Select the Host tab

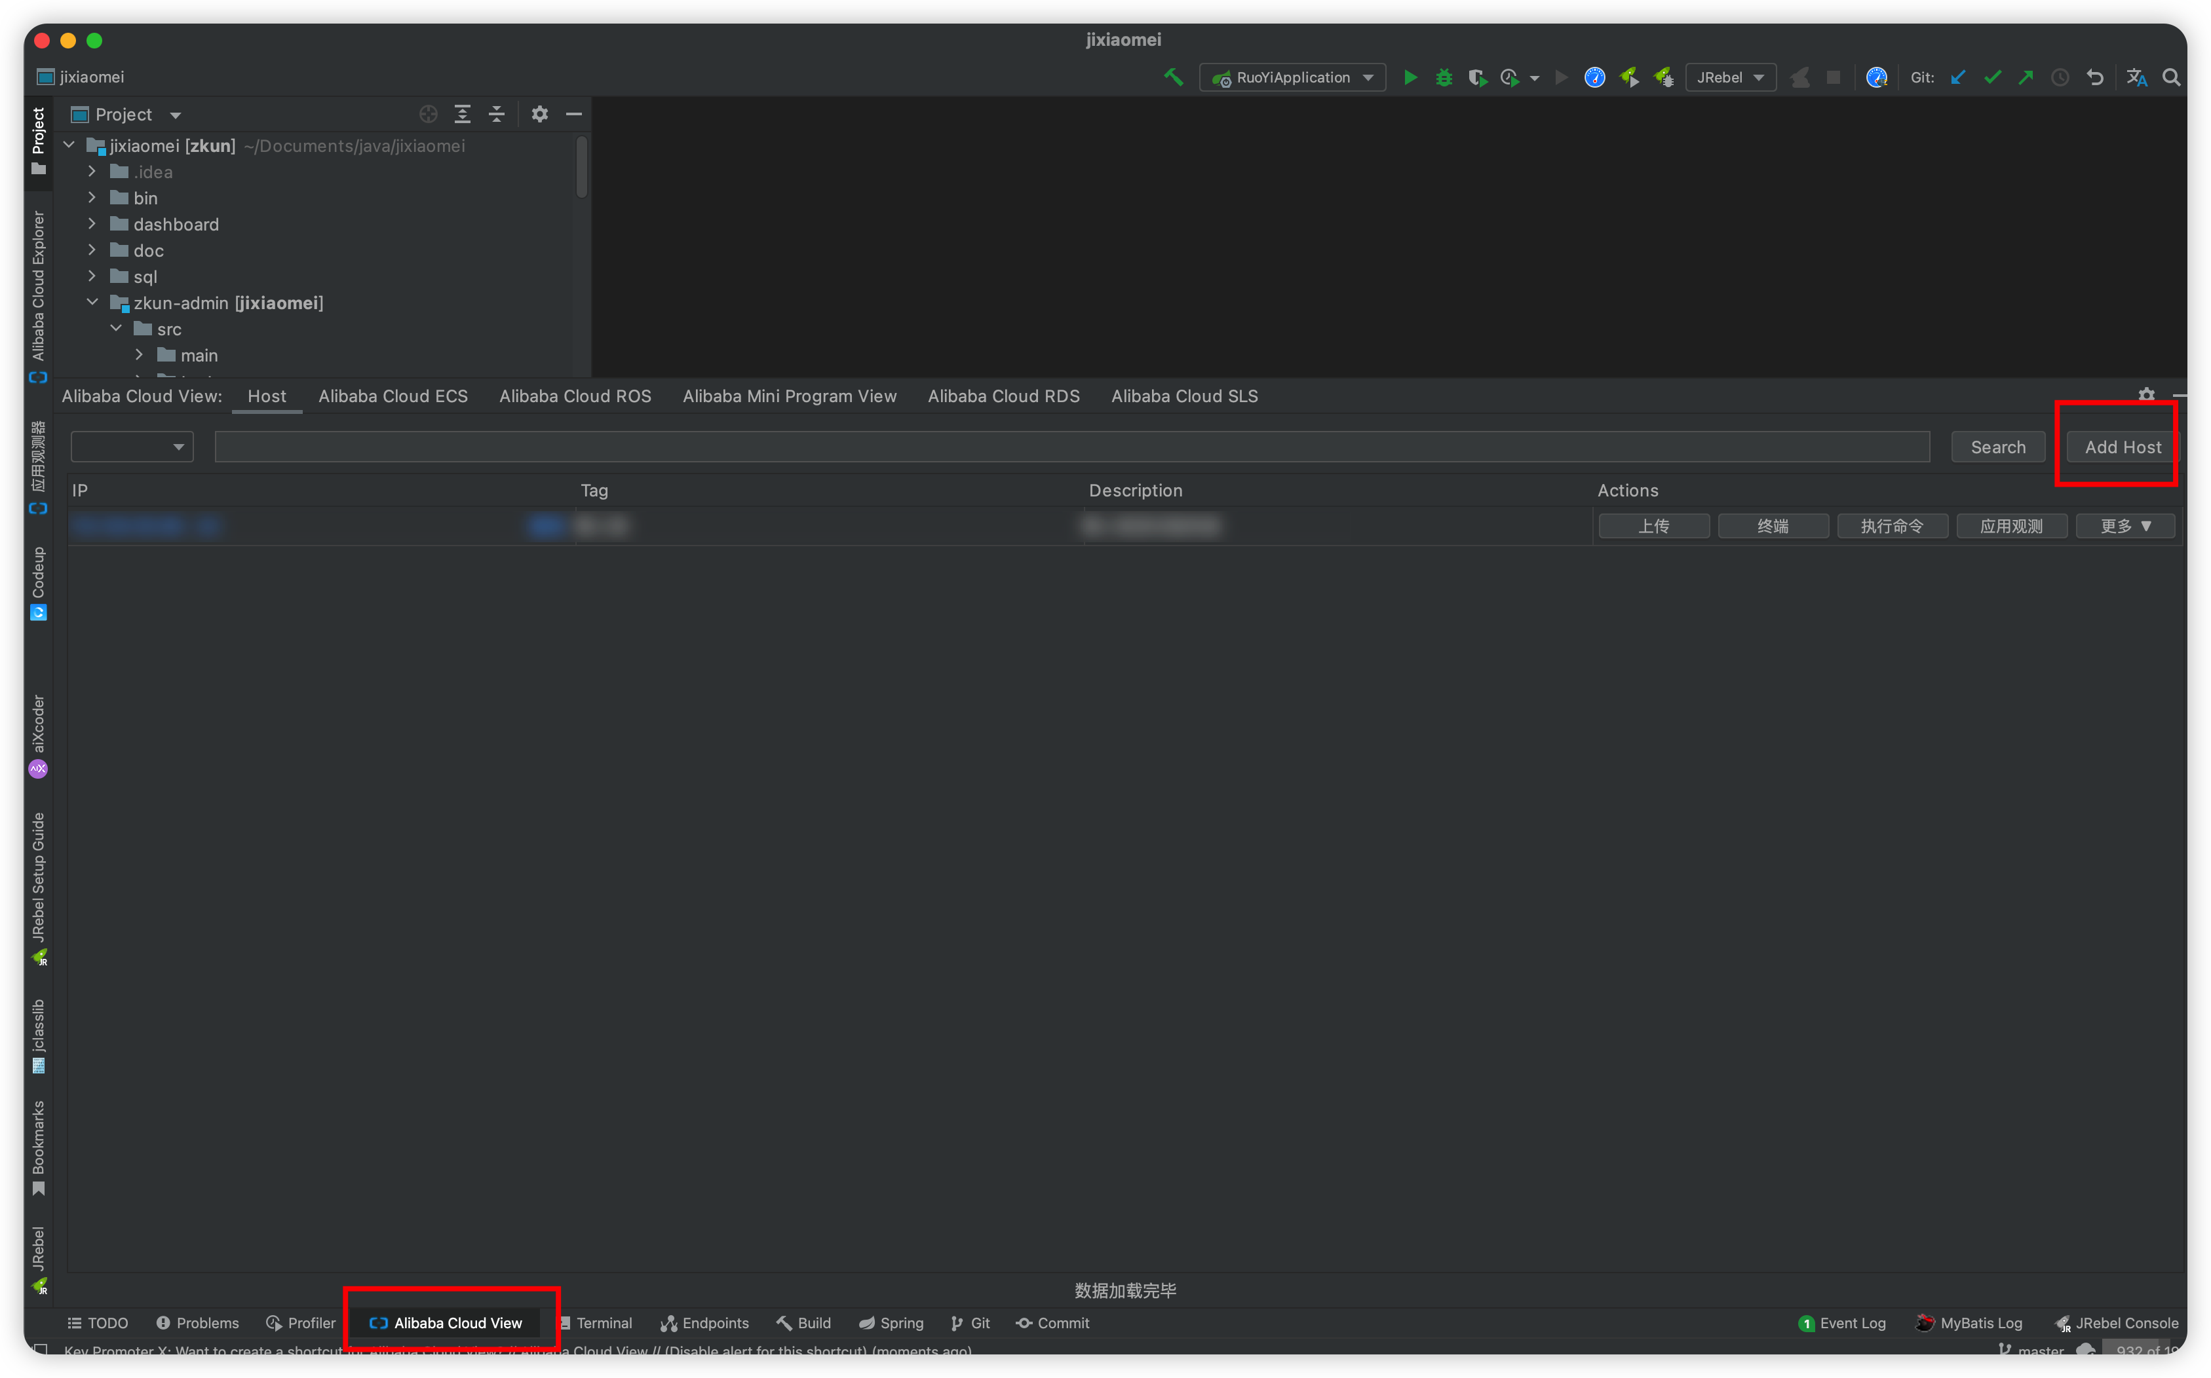tap(267, 396)
